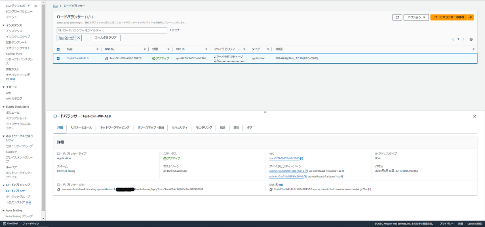This screenshot has width=485, height=227.
Task: Copy DNS name in details panel
Action: (x=271, y=189)
